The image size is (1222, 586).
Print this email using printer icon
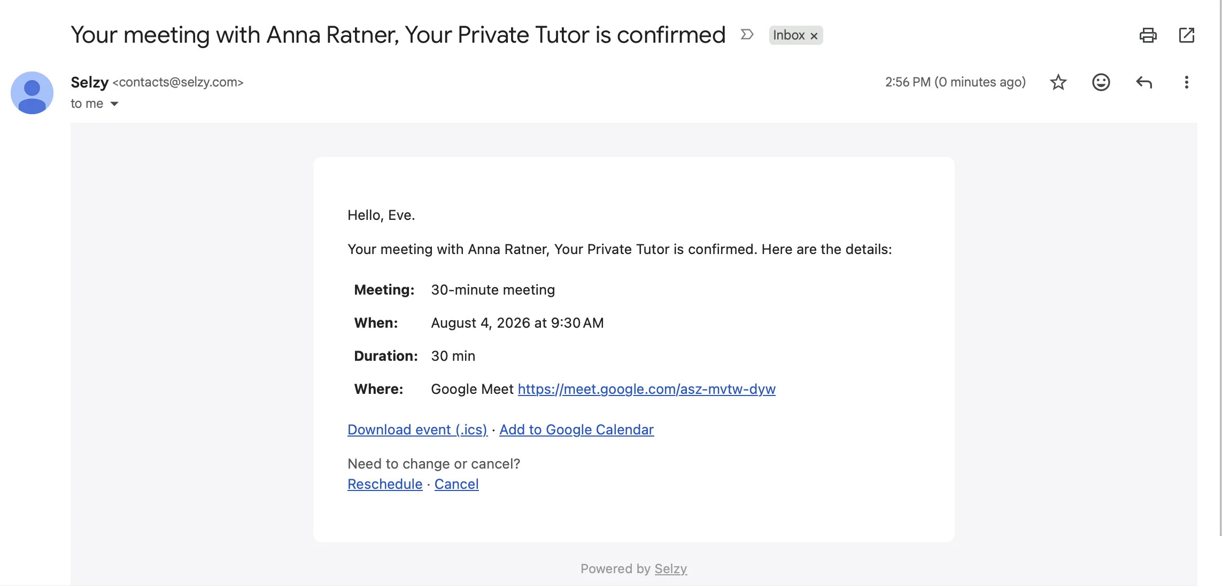point(1148,35)
